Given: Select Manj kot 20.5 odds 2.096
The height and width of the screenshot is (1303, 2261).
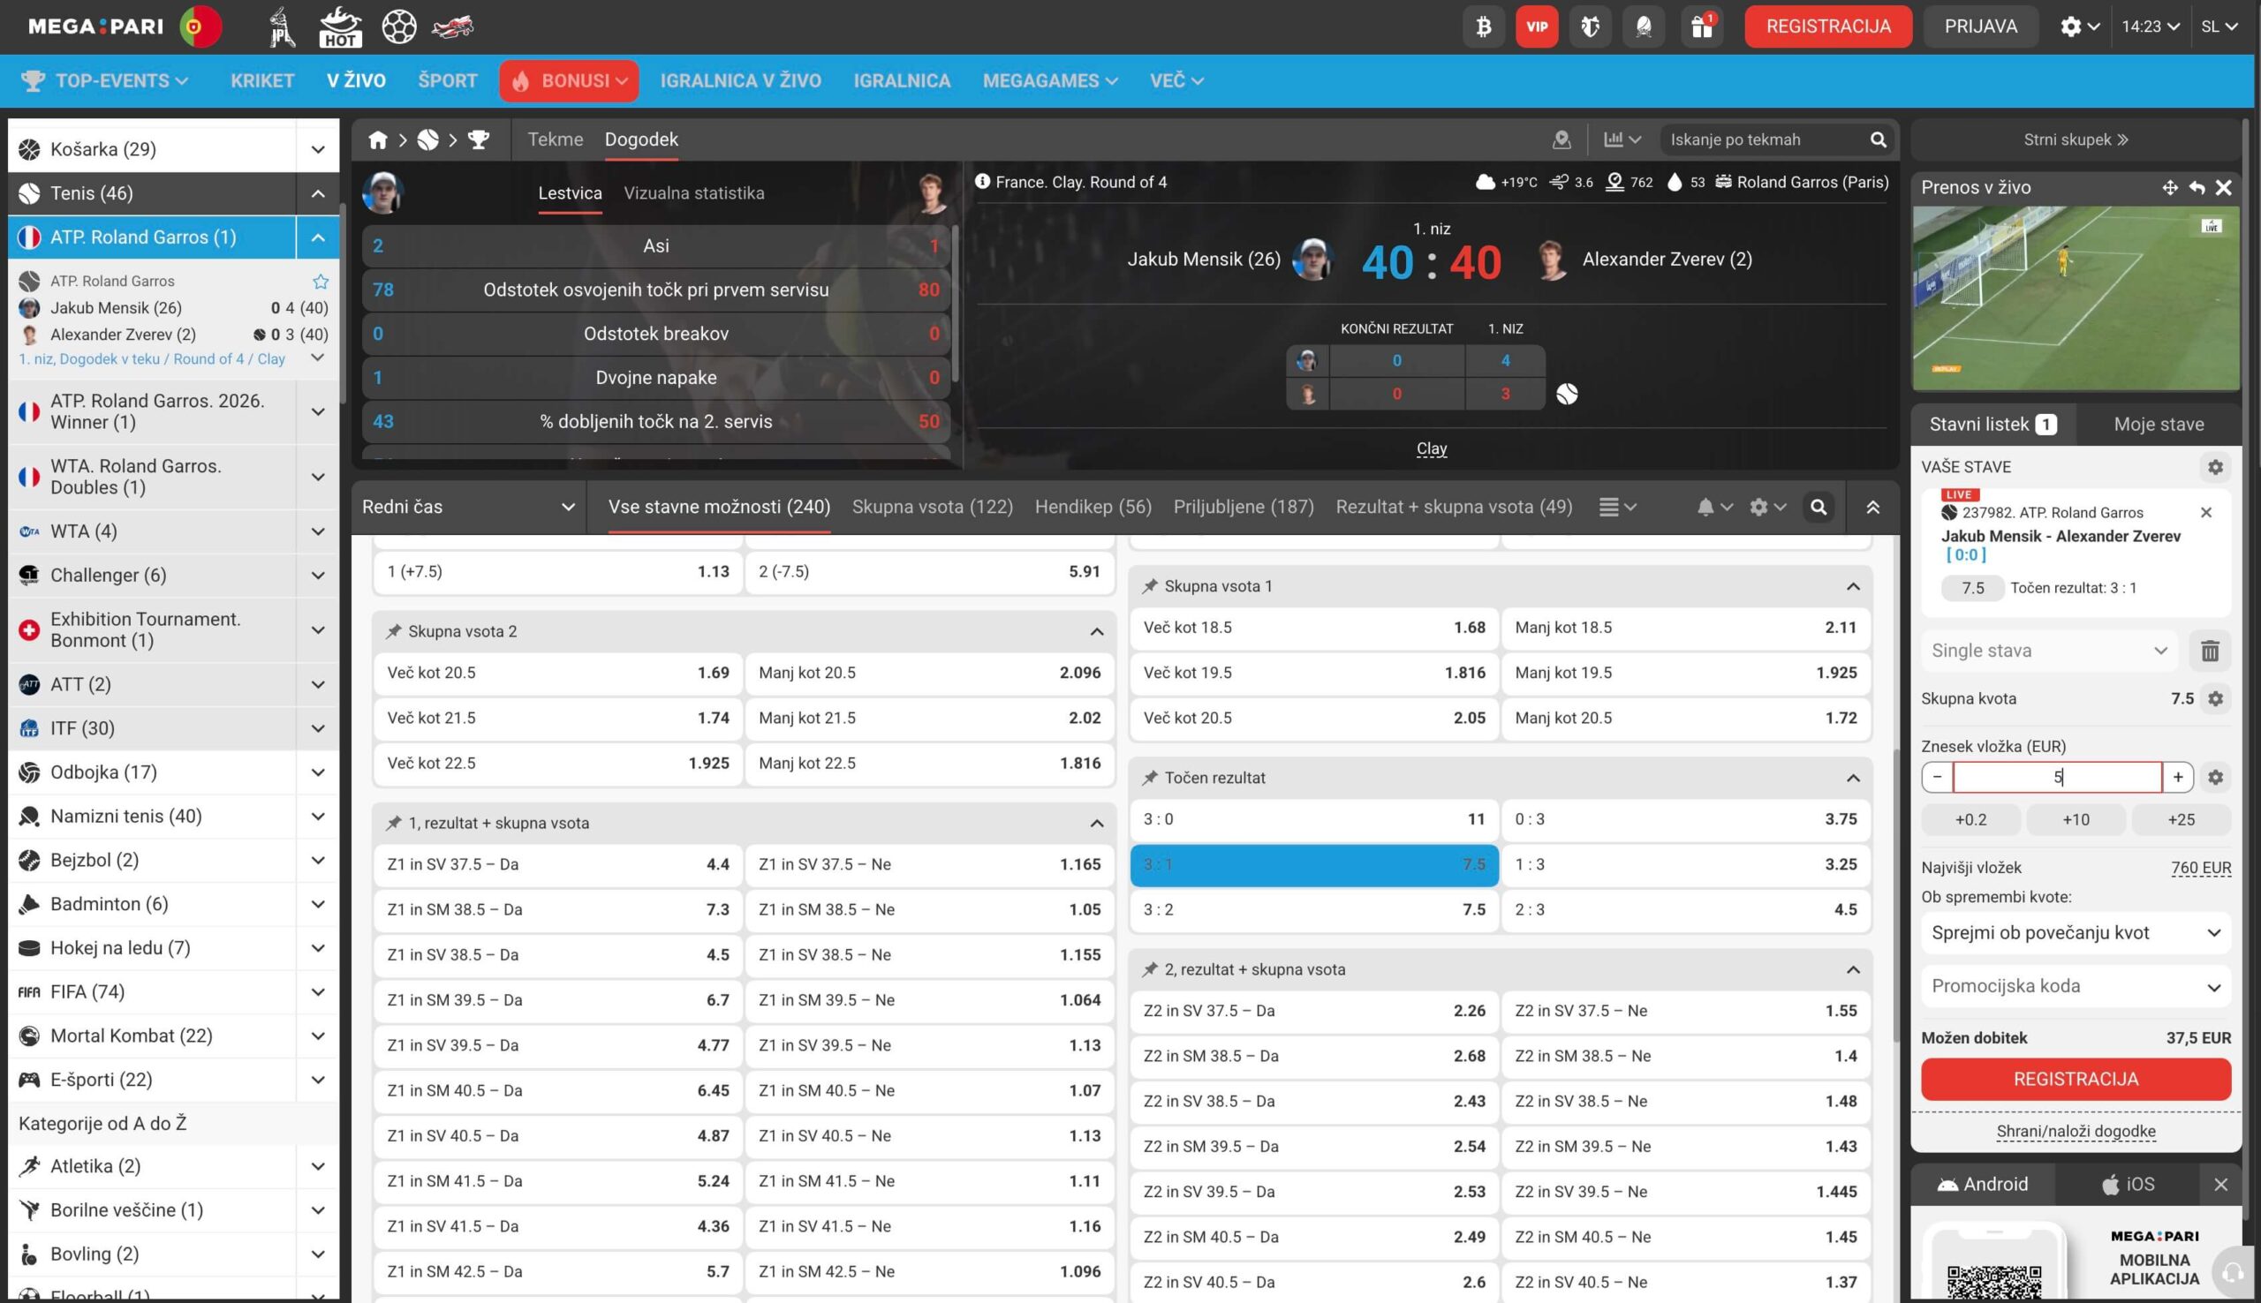Looking at the screenshot, I should tap(929, 673).
